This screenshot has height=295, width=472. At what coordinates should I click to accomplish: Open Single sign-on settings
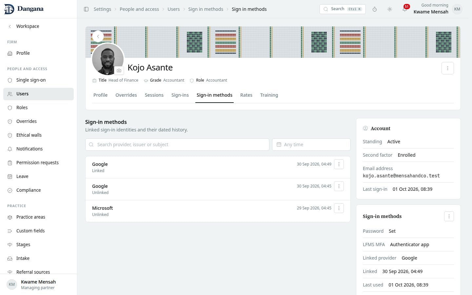38,80
